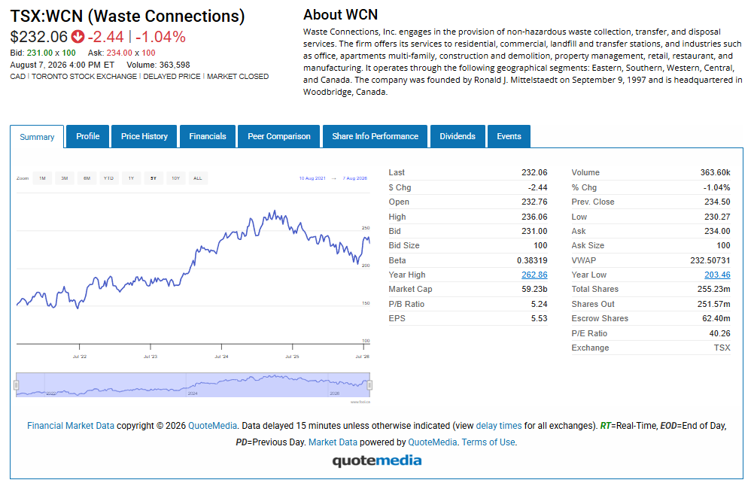Click the $232.06 last price
Viewport: 754px width, 489px height.
[39, 37]
